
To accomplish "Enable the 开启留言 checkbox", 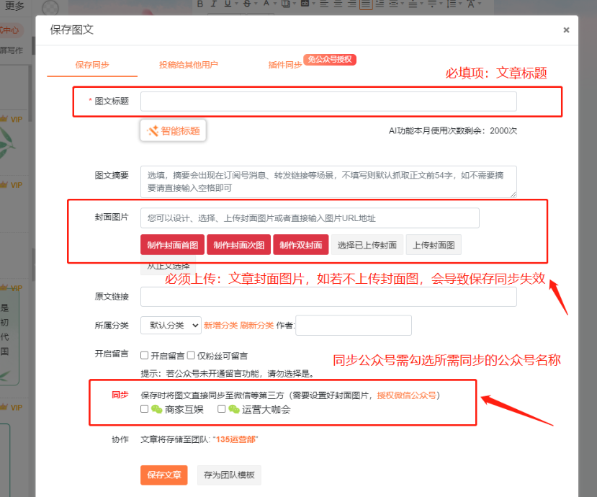I will pos(145,355).
